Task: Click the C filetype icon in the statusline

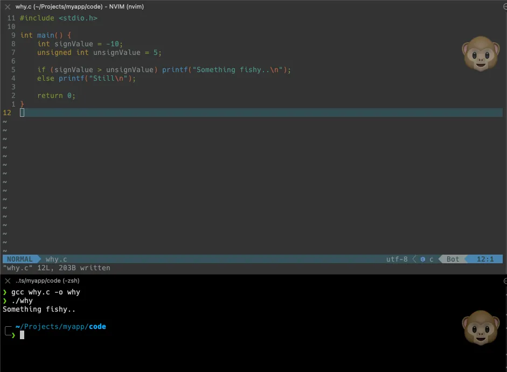Action: 423,259
